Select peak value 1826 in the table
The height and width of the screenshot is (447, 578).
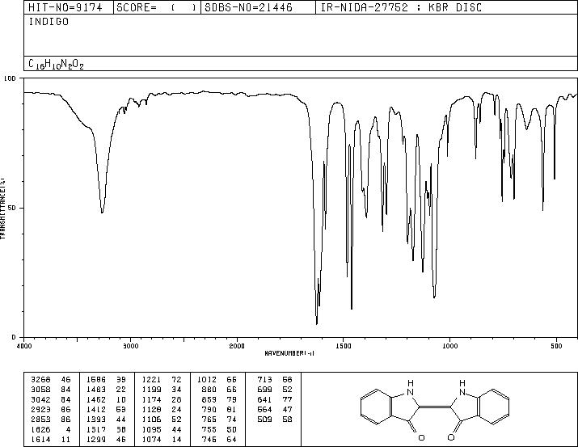(x=40, y=429)
